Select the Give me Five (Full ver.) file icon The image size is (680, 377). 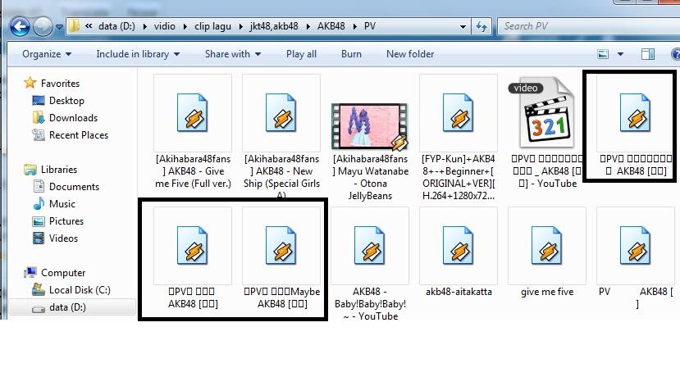[x=193, y=113]
